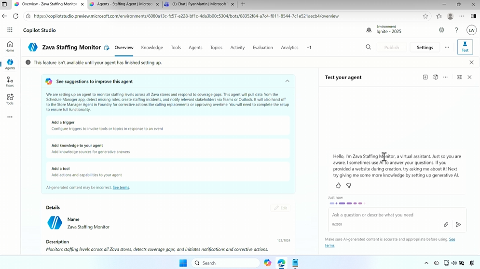The height and width of the screenshot is (269, 480).
Task: Close the Overview - Zava Staffing Monitor tab
Action: [82, 4]
